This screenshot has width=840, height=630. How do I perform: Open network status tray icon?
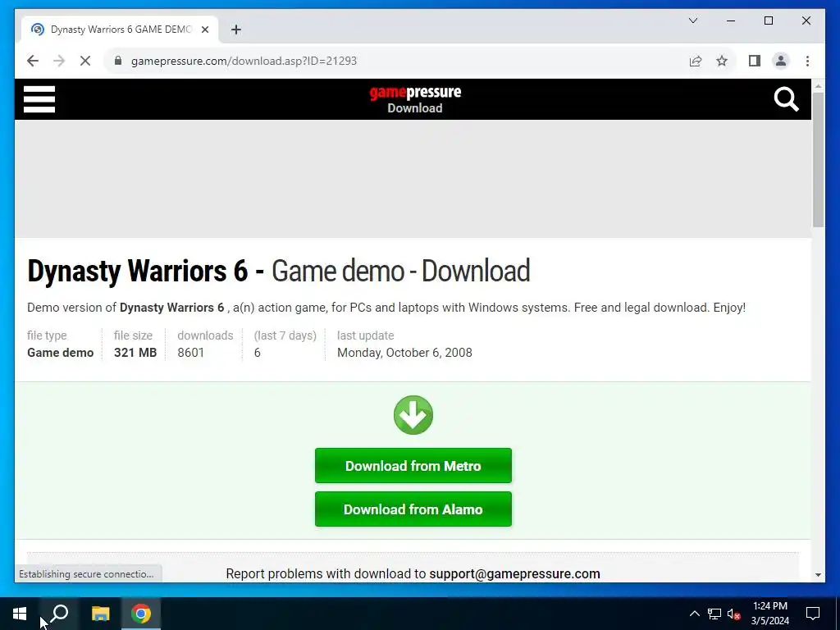[x=714, y=614]
